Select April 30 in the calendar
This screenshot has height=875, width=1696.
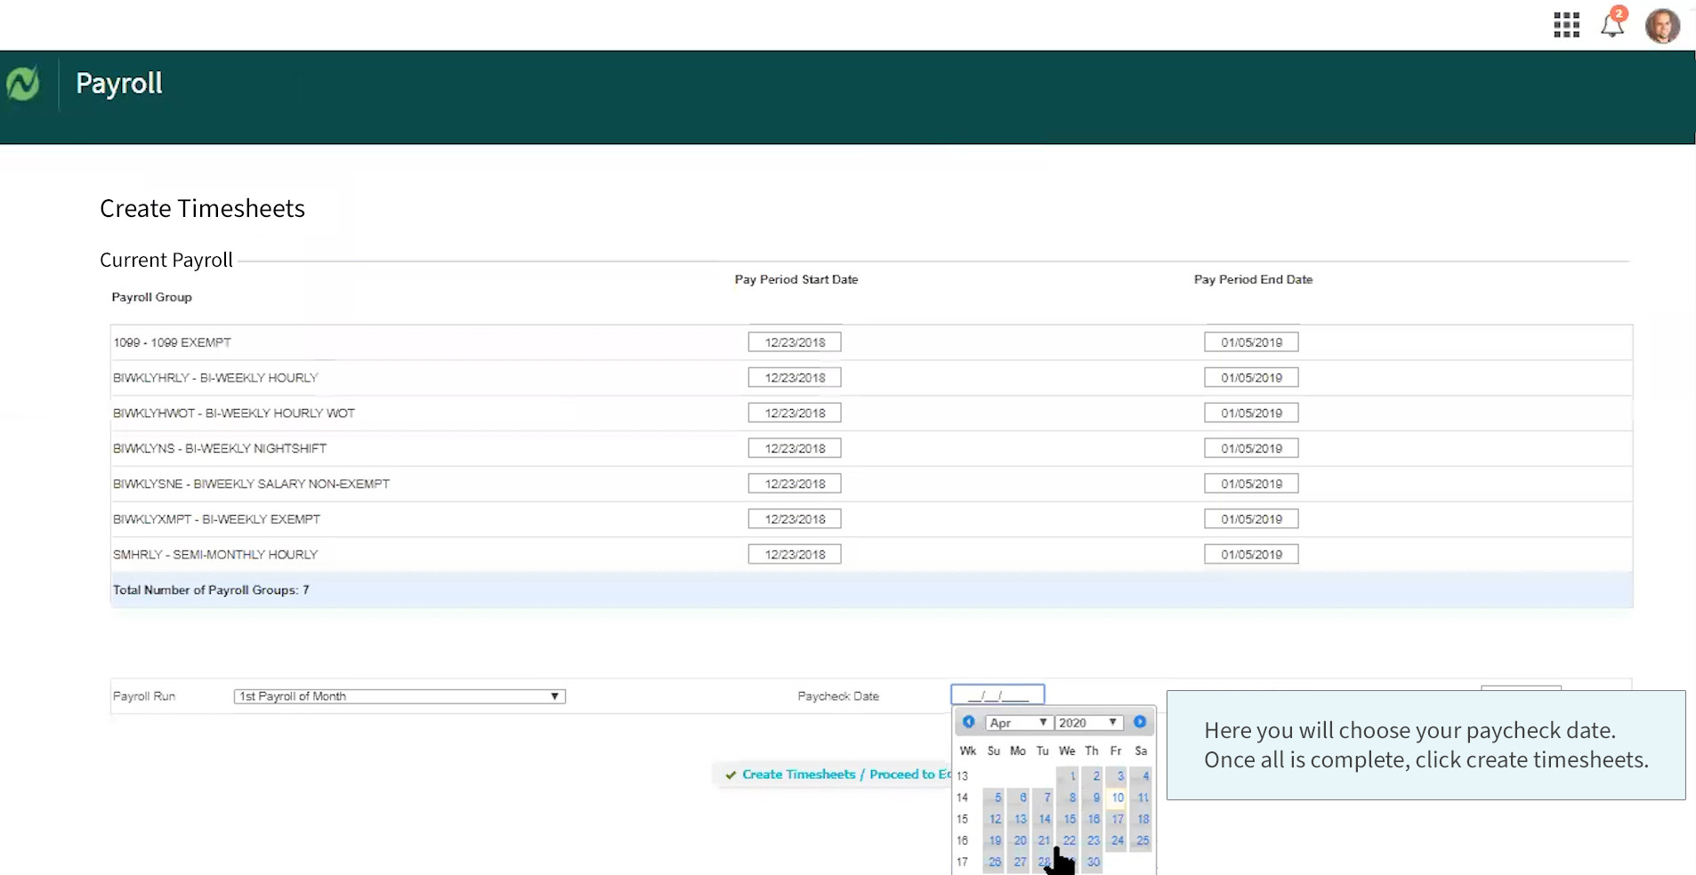1093,862
